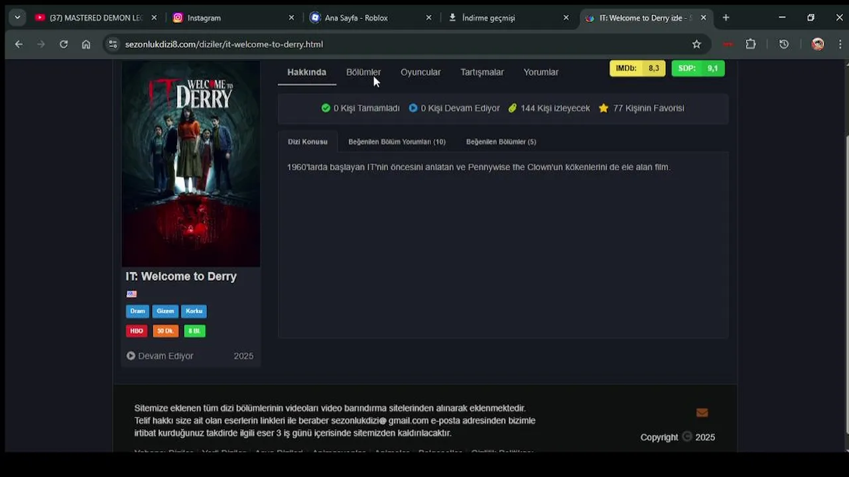Select the Dizi Konusu tab
The image size is (849, 477).
coord(308,142)
